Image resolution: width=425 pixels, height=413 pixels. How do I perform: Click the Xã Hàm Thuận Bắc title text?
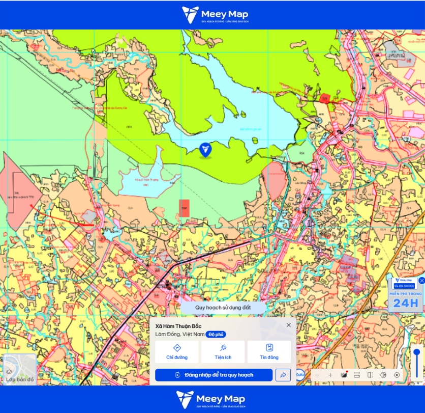point(178,326)
